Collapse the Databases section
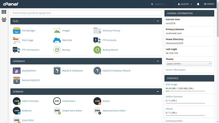Screen dimensions: 219x123 (158, 61)
